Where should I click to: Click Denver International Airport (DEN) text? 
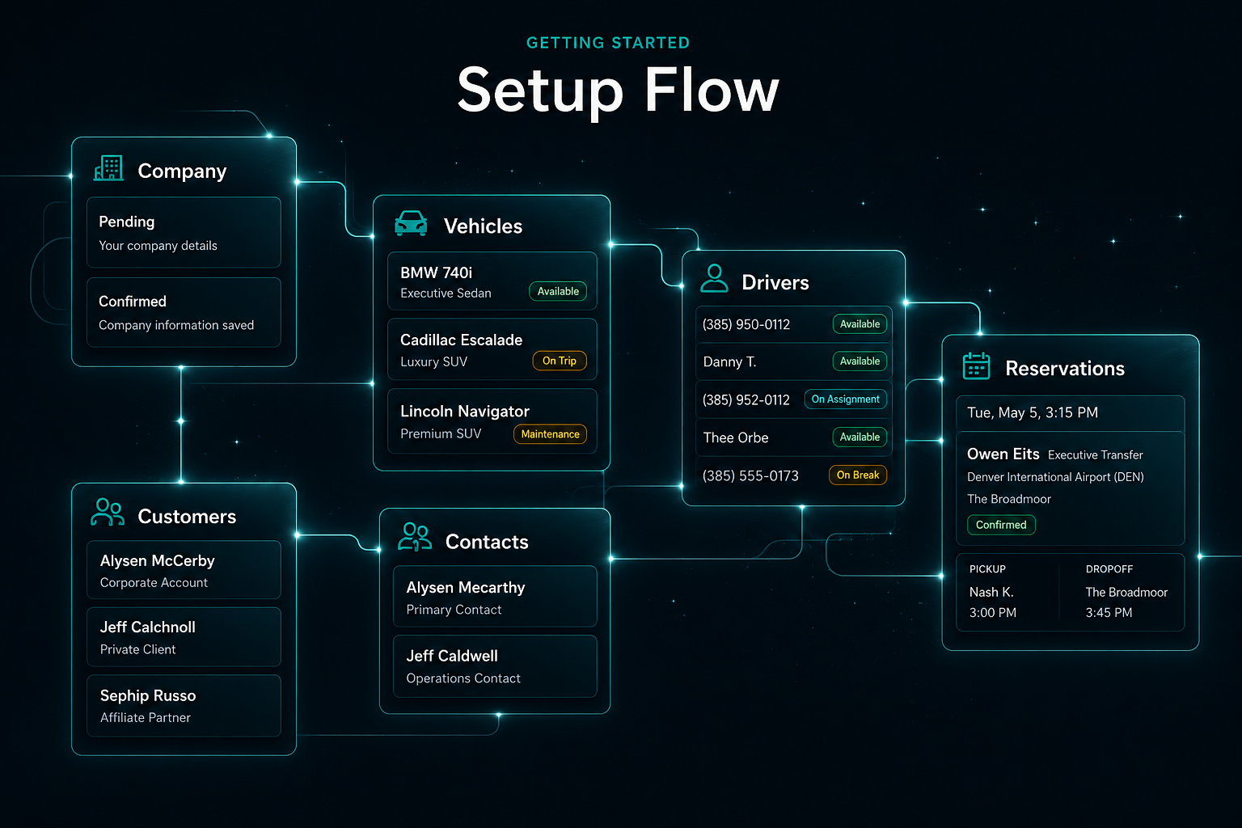click(1055, 477)
